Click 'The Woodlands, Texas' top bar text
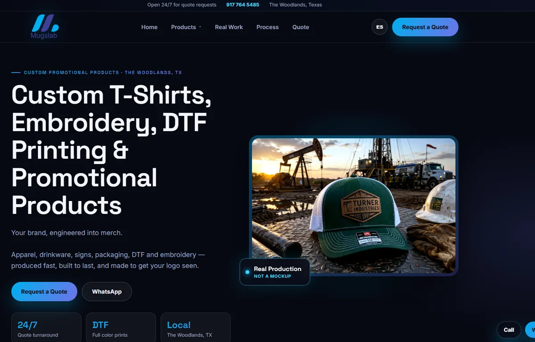This screenshot has width=535, height=342. click(296, 5)
